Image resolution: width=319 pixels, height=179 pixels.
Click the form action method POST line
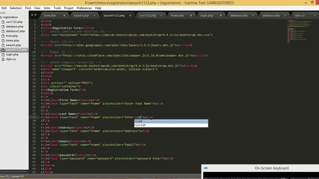pos(67,83)
